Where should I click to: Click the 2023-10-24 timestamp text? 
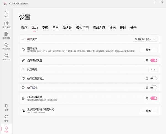tap(36, 112)
